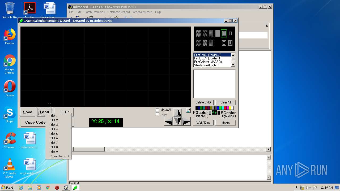Open the File menu in BAT to EXE Converter
This screenshot has height=191, width=340.
tap(71, 12)
